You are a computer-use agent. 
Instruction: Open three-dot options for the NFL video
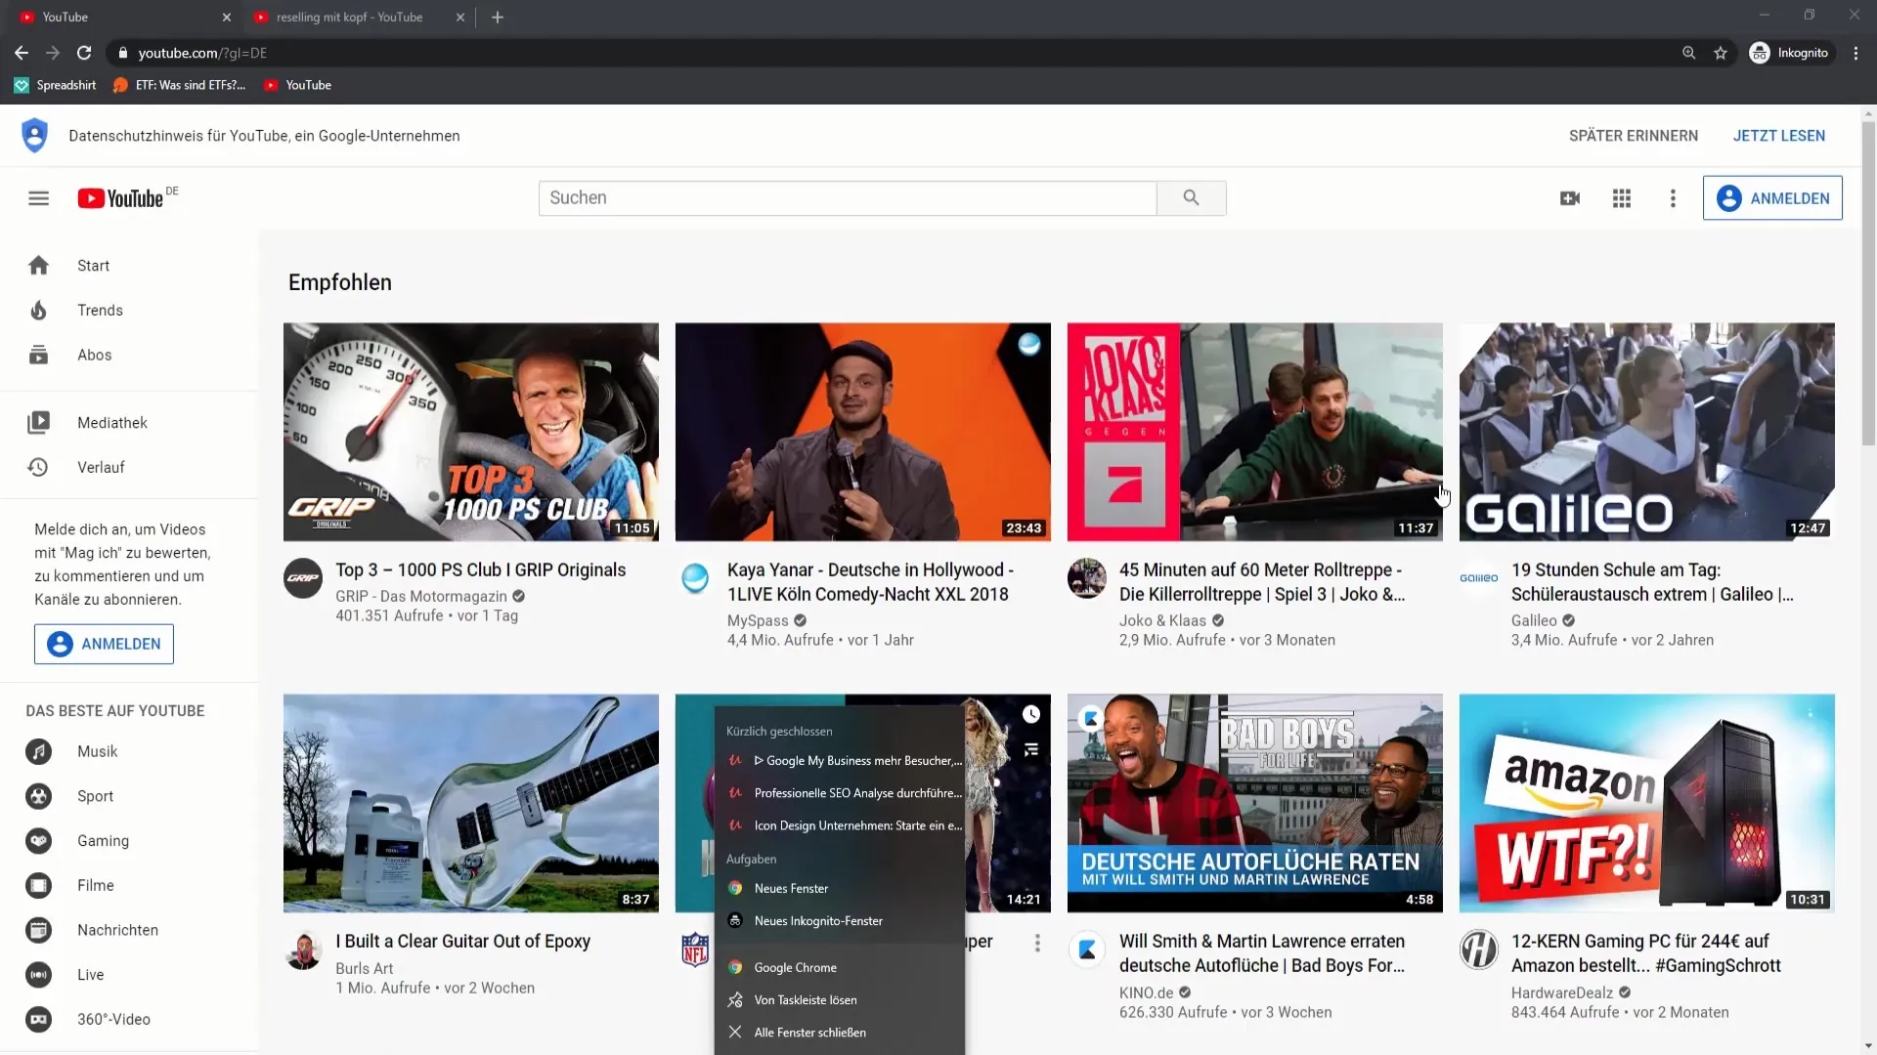(x=1037, y=943)
